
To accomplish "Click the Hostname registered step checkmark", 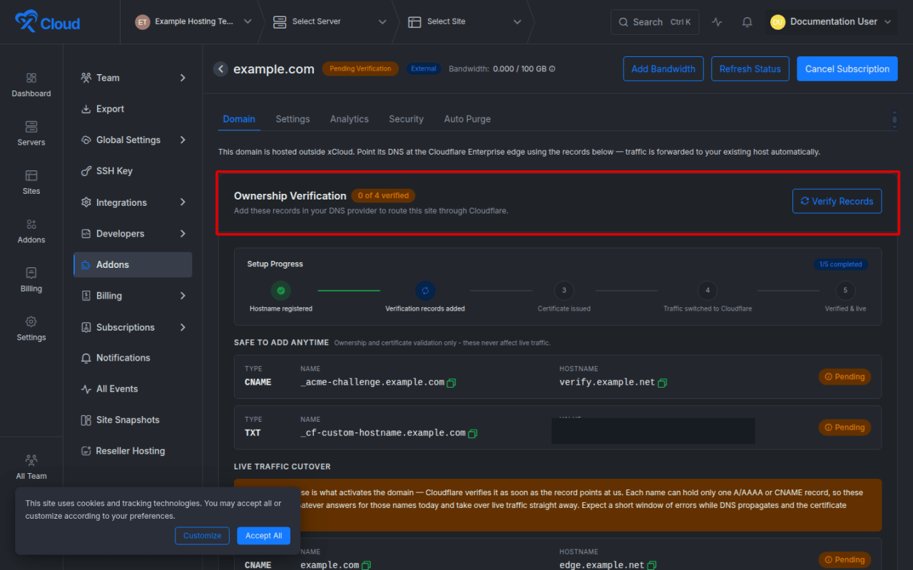I will coord(281,291).
